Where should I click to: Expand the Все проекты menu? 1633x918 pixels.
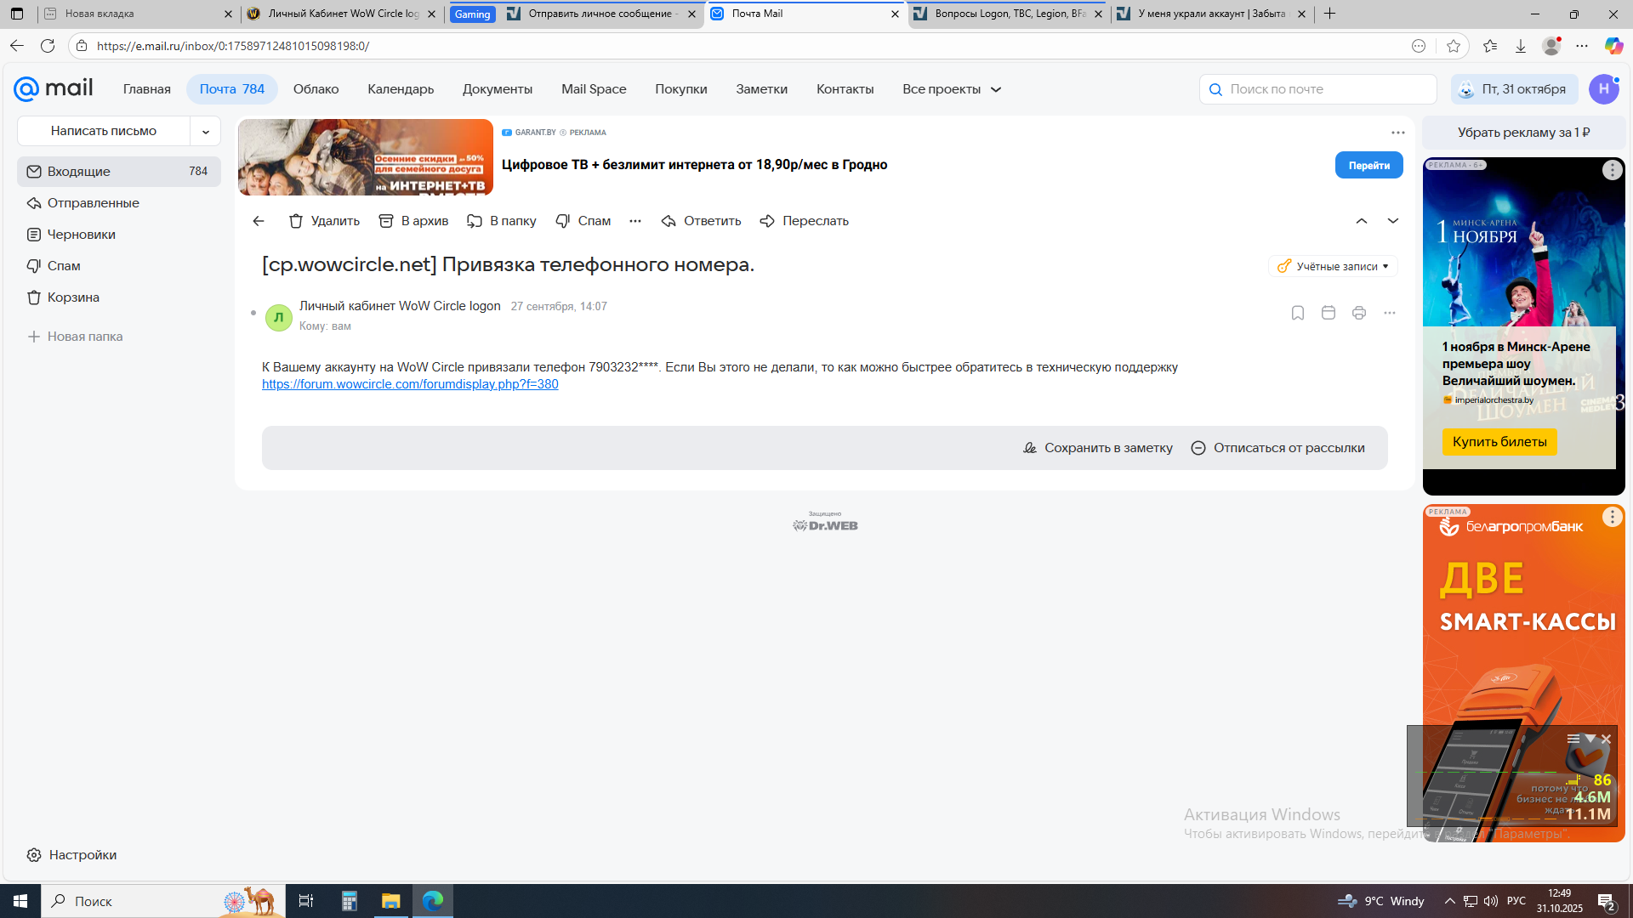point(951,89)
